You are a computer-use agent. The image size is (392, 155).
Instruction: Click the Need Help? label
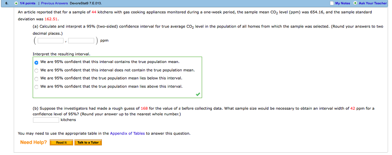pyautogui.click(x=33, y=142)
